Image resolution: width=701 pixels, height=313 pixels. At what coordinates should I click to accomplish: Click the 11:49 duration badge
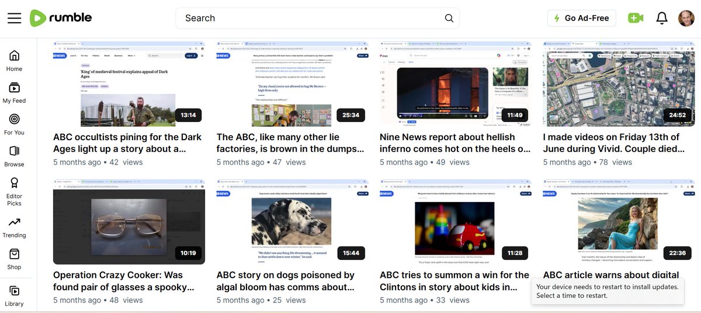pos(515,115)
